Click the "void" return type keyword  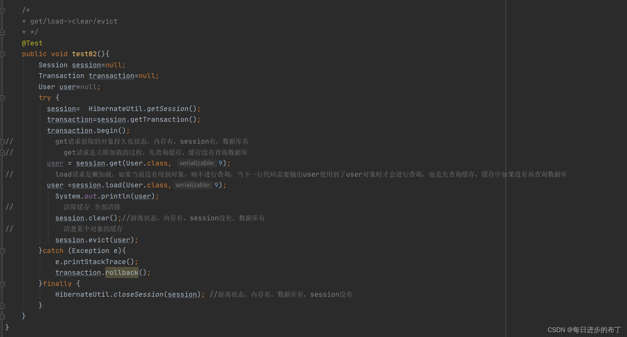click(x=59, y=54)
